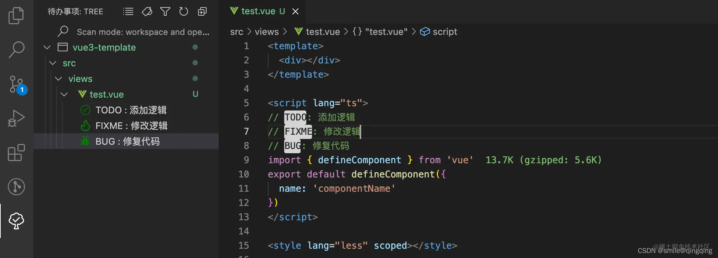Collapse the src folder node
Screen dimensions: 718x258
point(53,63)
